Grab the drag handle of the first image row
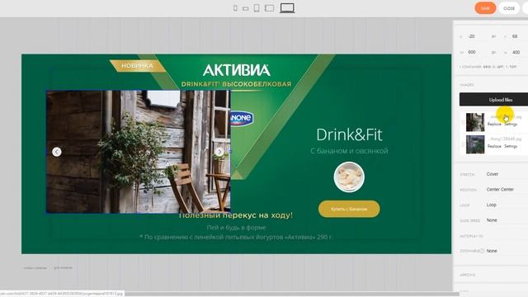 [463, 122]
